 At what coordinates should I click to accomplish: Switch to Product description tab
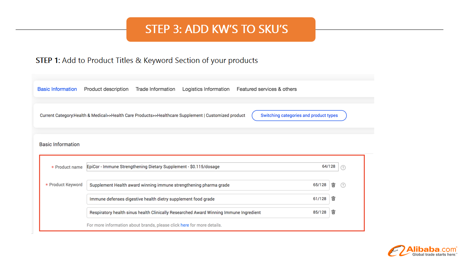pos(106,89)
